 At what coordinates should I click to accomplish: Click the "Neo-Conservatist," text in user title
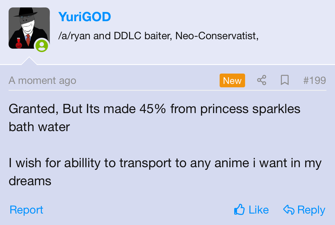(x=217, y=36)
